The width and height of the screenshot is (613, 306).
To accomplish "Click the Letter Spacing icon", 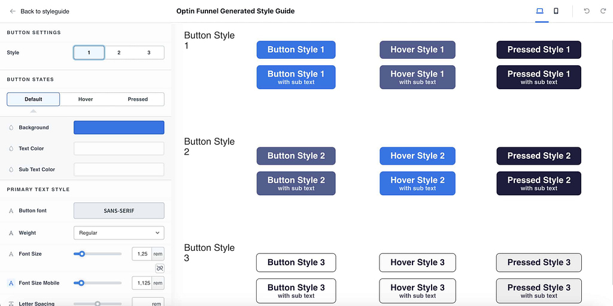I will (11, 304).
